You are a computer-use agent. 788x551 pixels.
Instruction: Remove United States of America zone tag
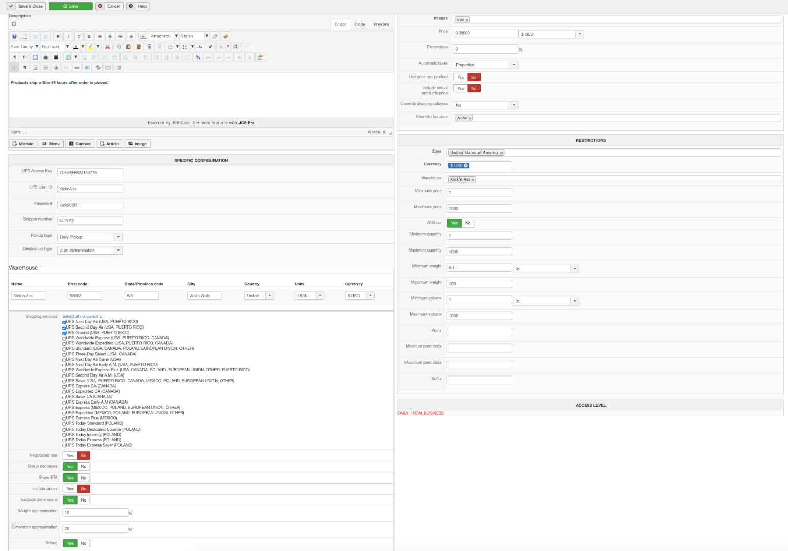[502, 153]
